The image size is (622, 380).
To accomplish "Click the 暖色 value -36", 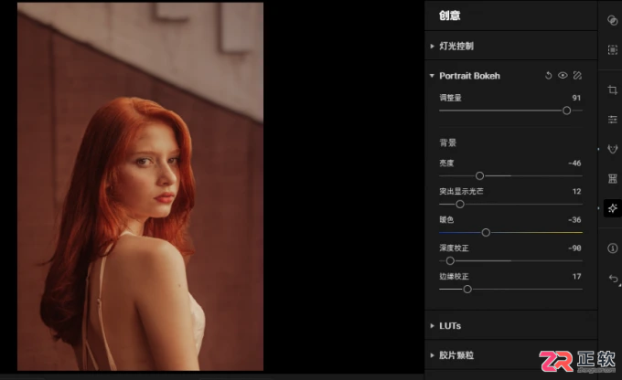I will click(x=574, y=220).
